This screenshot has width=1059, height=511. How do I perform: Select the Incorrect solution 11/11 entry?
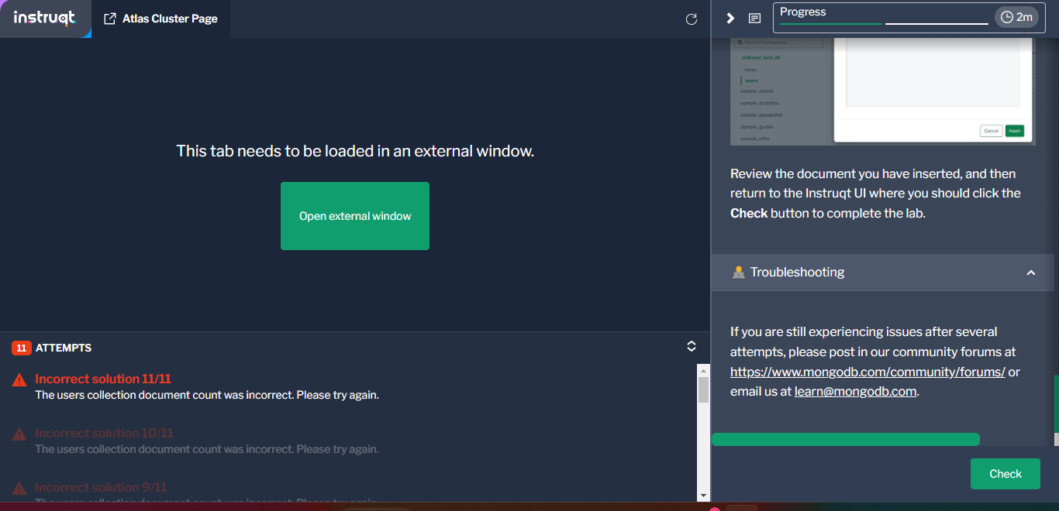tap(207, 386)
